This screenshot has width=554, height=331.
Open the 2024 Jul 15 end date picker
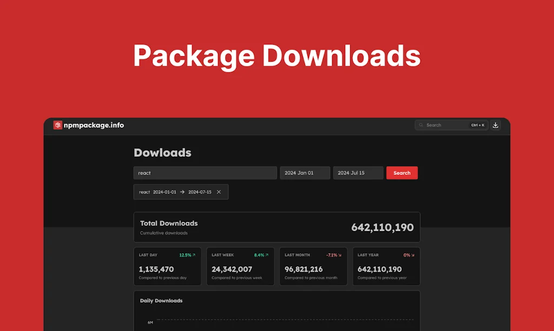click(x=358, y=172)
